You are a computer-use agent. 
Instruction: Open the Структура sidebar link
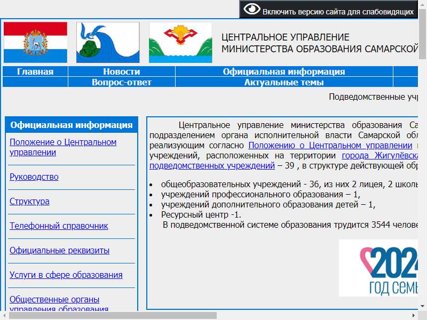click(29, 202)
